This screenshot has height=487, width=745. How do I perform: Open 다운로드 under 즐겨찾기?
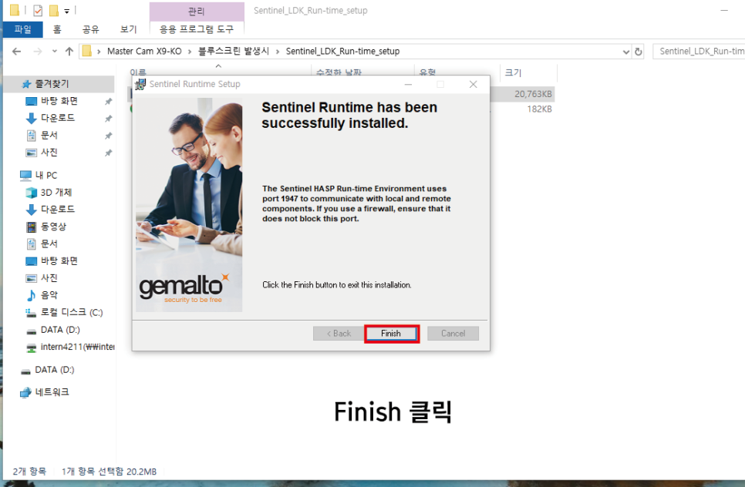click(x=58, y=118)
